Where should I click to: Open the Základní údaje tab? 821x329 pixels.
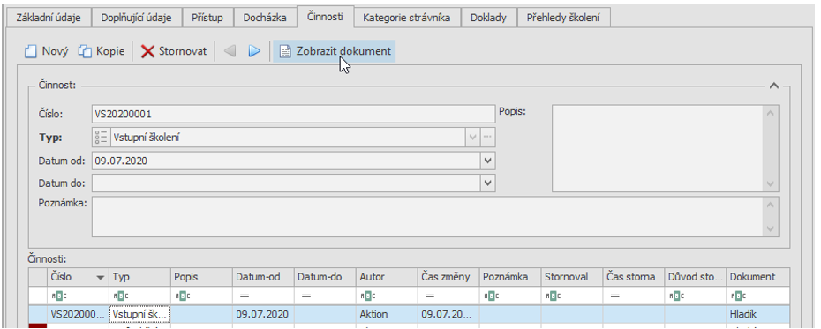49,18
